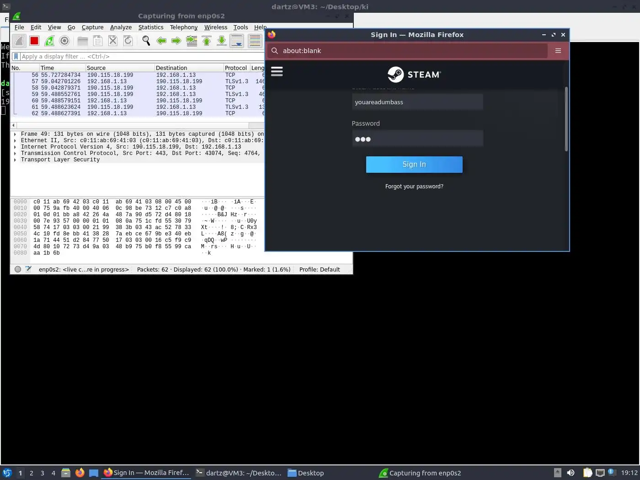The height and width of the screenshot is (480, 640).
Task: Sort packets by Source column header
Action: pos(120,68)
